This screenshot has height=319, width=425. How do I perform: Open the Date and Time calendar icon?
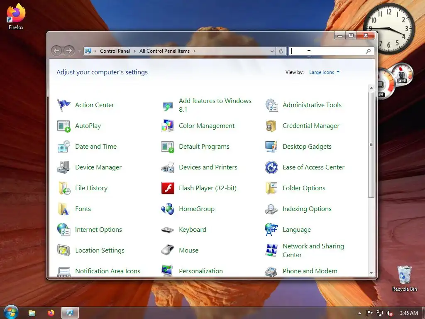coord(64,147)
